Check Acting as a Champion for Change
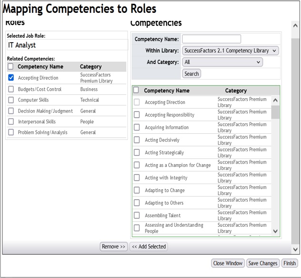 pos(136,165)
